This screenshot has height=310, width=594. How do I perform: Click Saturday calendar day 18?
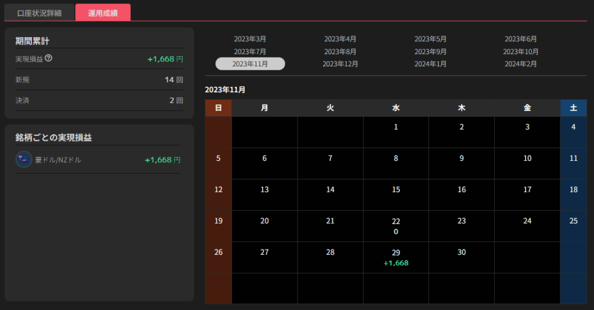[x=574, y=195]
